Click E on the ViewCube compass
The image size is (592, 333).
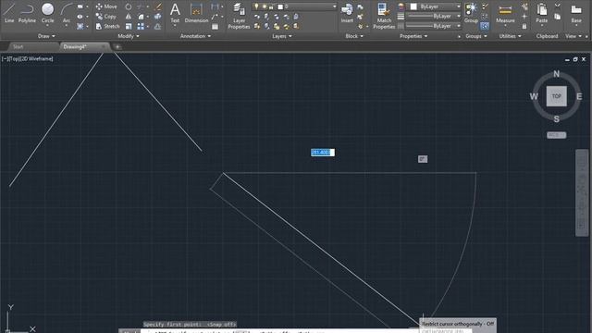579,96
